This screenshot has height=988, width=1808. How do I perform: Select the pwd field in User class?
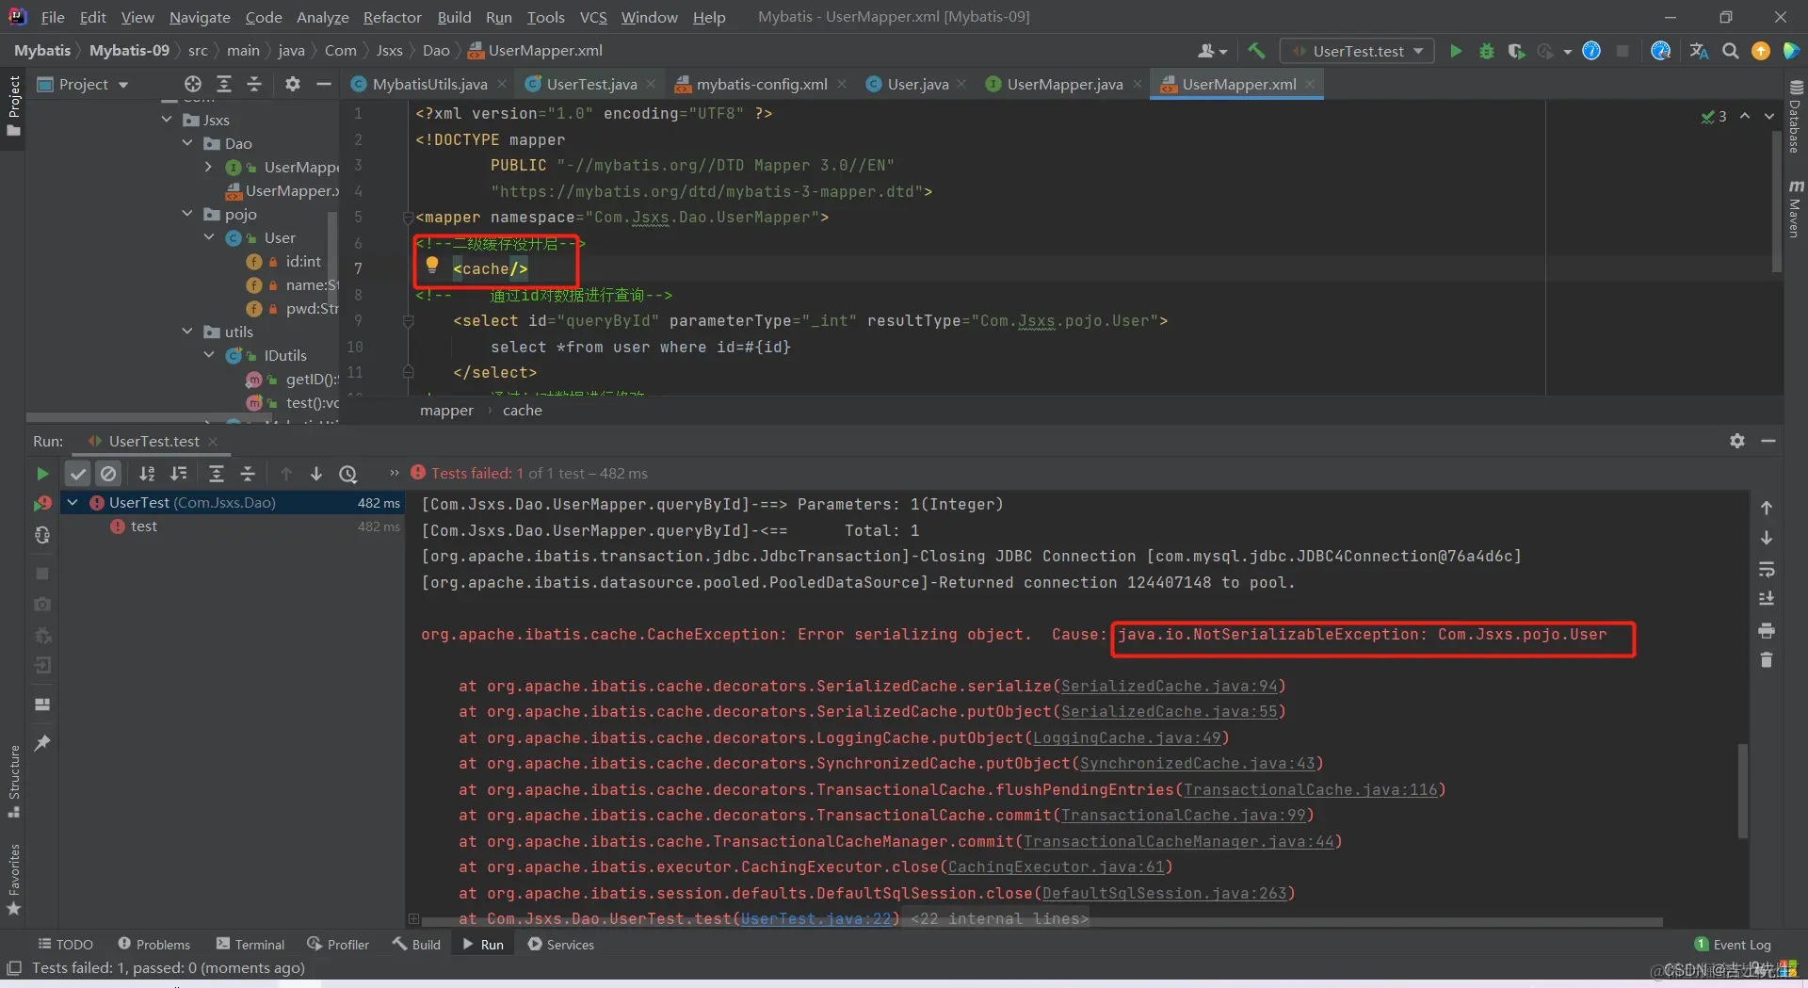(291, 308)
